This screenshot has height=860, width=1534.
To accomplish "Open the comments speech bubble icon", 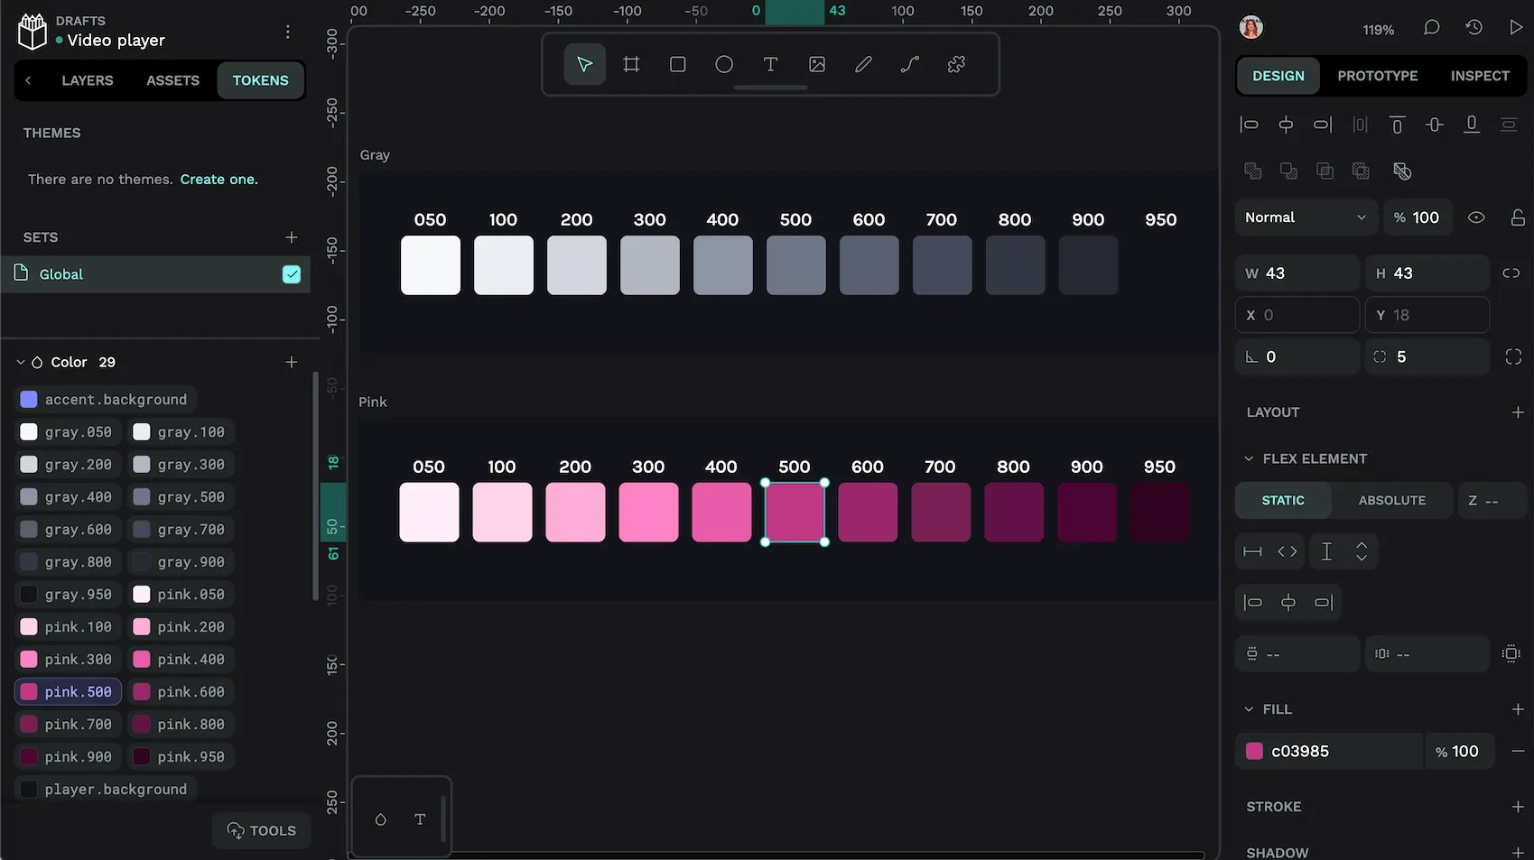I will pos(1431,28).
